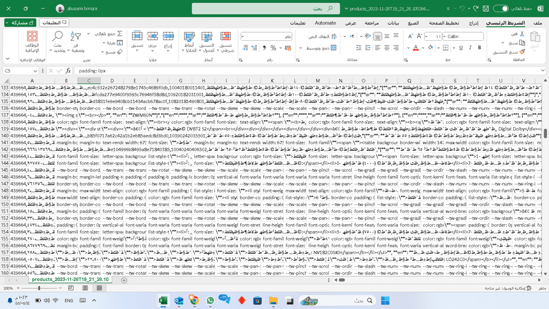This screenshot has width=549, height=309.
Task: Open the Calibri font name dropdown
Action: click(x=444, y=36)
